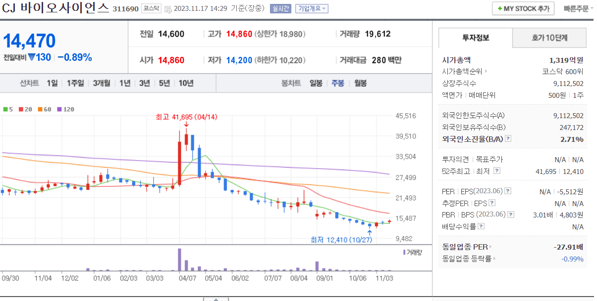Click the 코스닥 market badge

click(151, 9)
